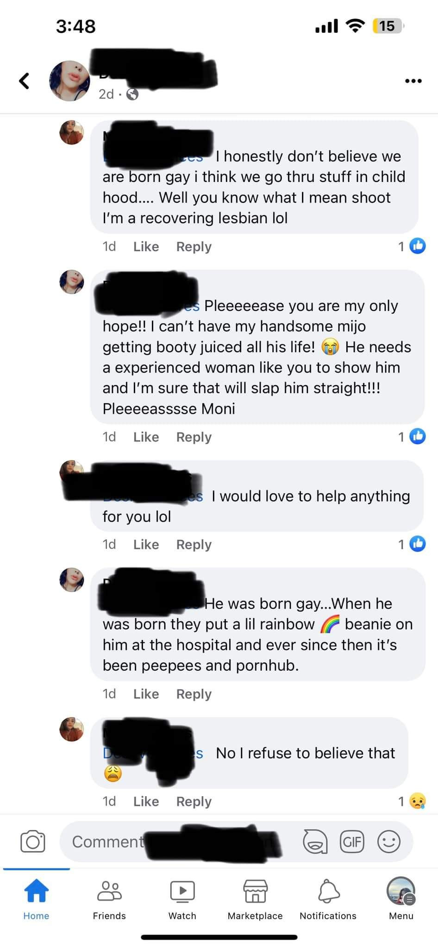Tap the back arrow icon
The image size is (438, 948).
25,81
